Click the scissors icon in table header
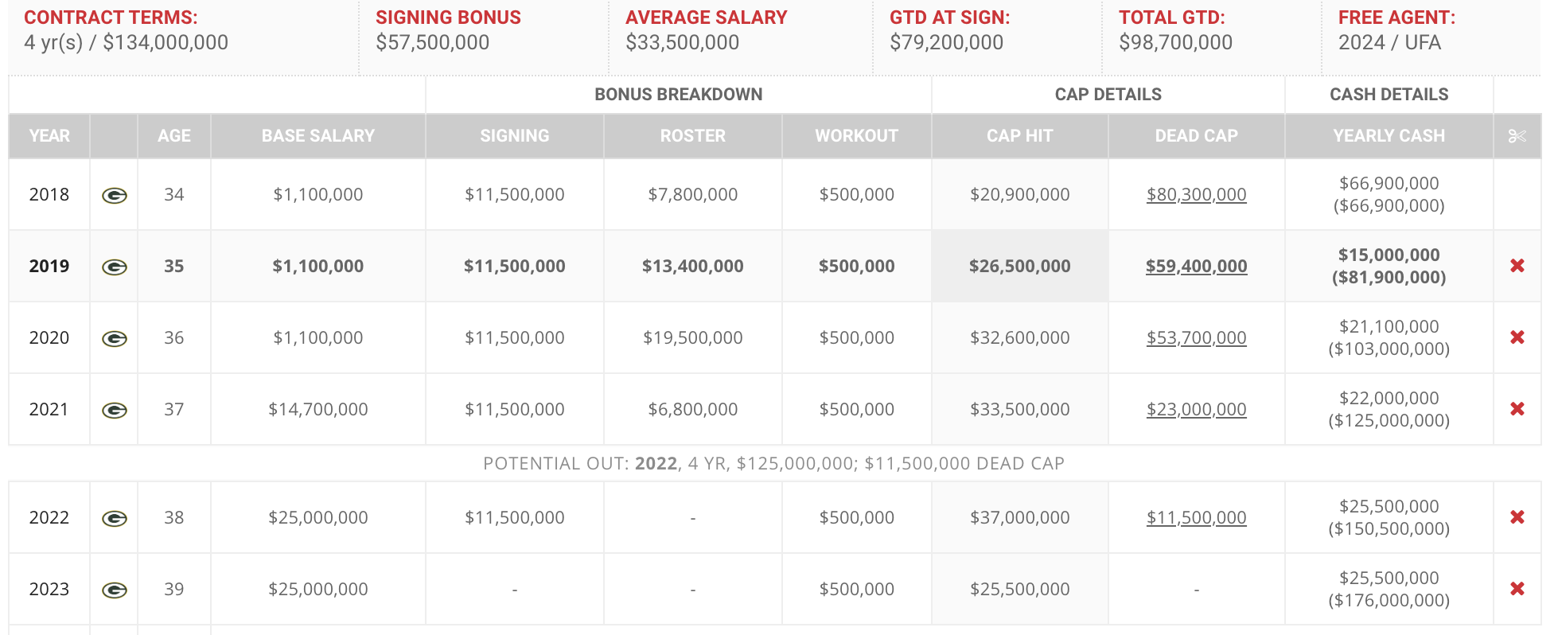The width and height of the screenshot is (1558, 635). tap(1517, 136)
